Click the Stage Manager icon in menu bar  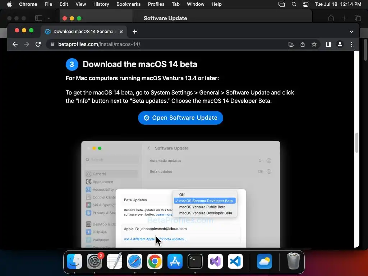click(281, 4)
